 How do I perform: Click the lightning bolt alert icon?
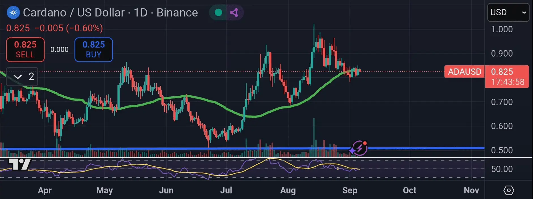coord(359,148)
